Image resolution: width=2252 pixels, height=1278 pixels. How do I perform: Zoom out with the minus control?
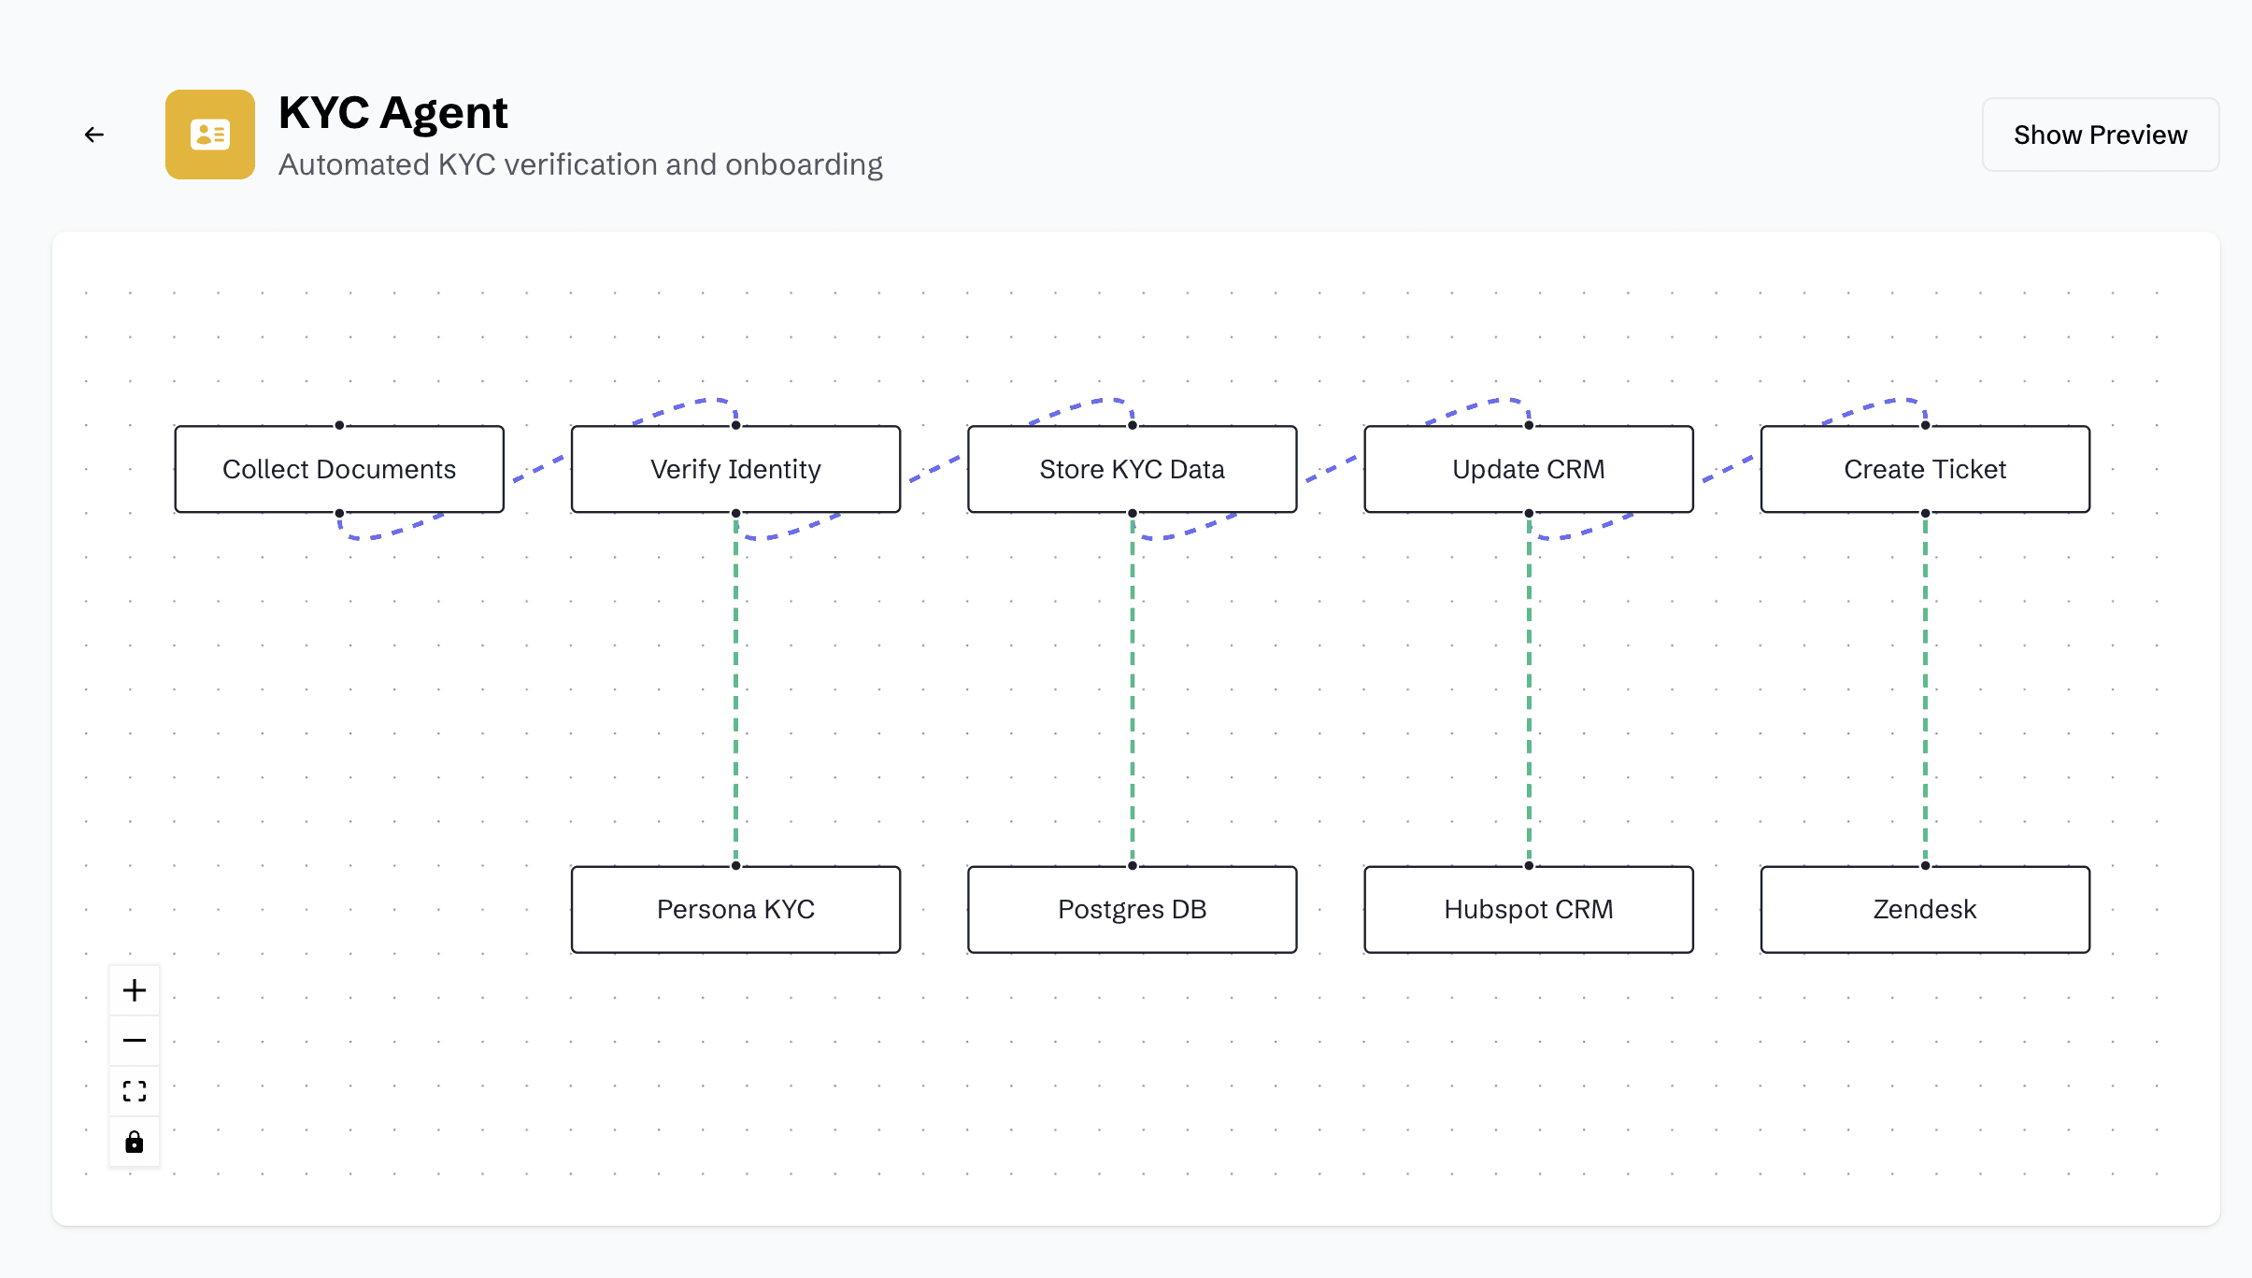click(135, 1041)
